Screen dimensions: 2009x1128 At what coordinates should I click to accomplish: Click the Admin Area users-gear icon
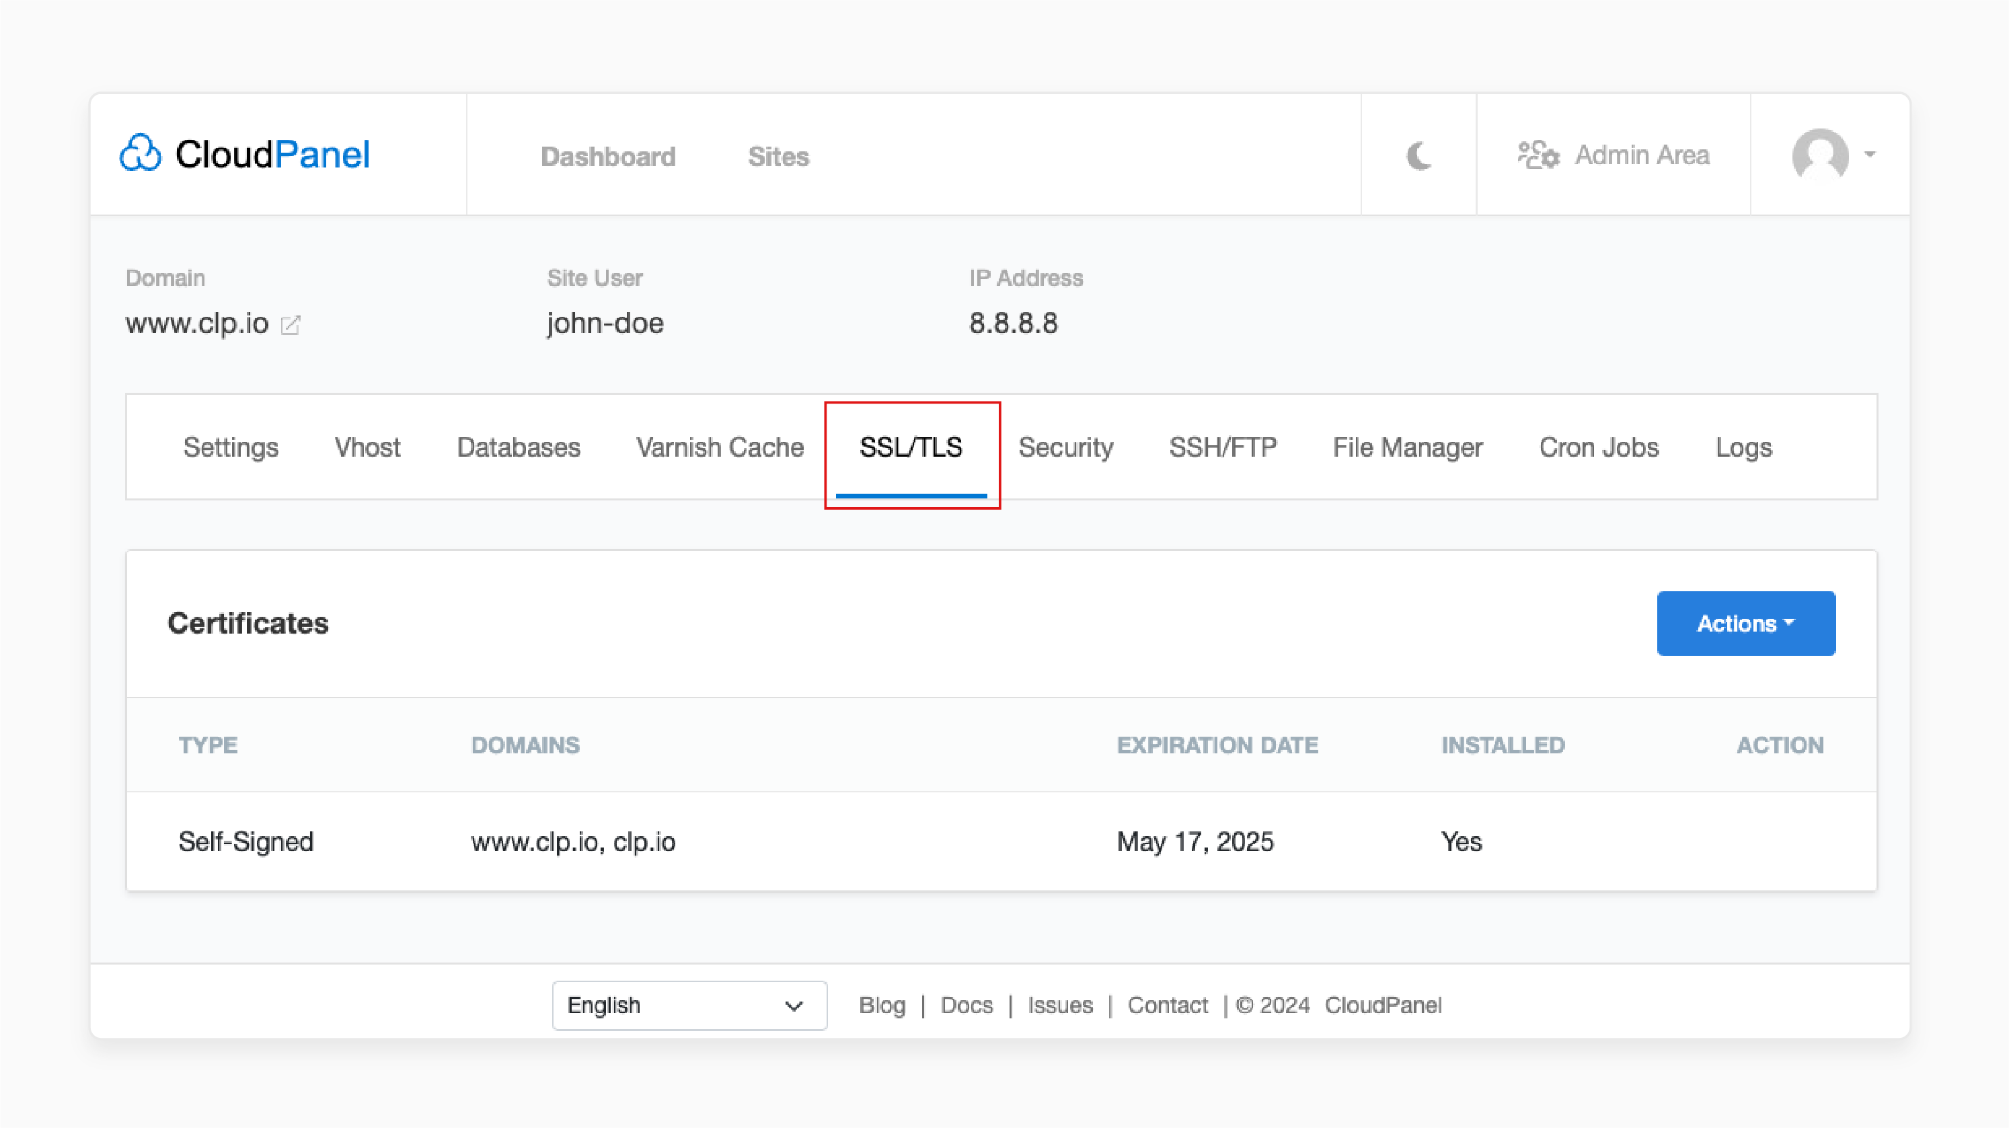click(x=1538, y=155)
